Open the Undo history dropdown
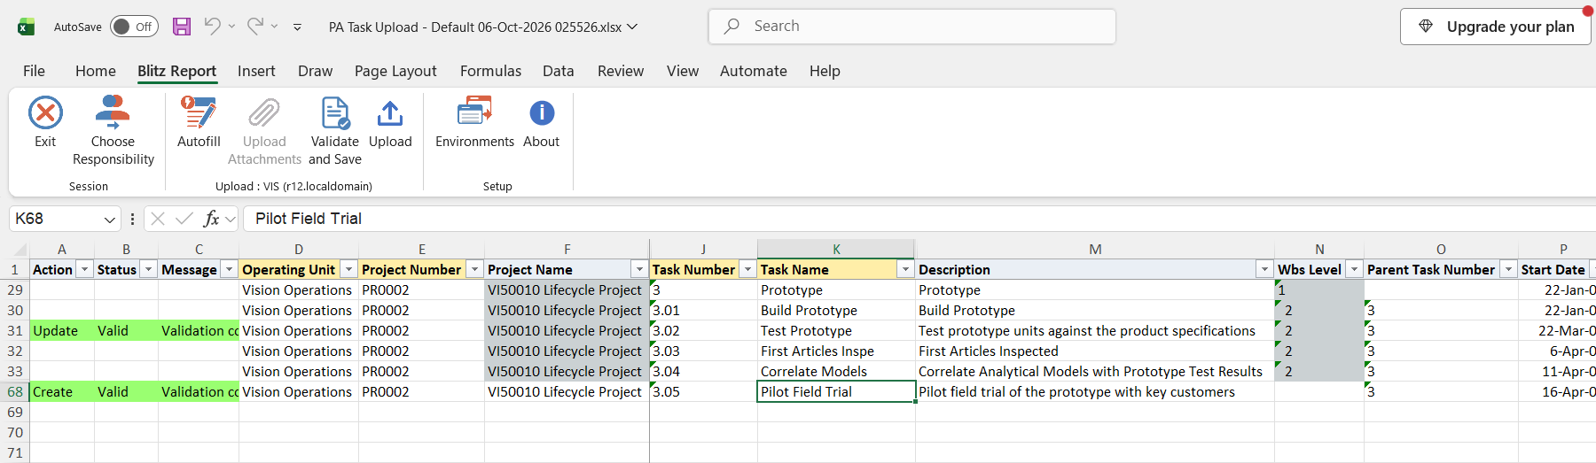The width and height of the screenshot is (1596, 463). (231, 27)
